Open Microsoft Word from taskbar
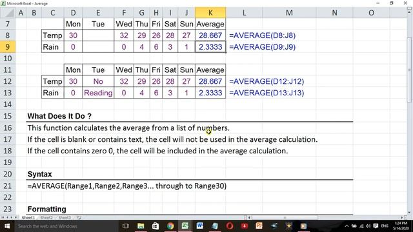 199,226
